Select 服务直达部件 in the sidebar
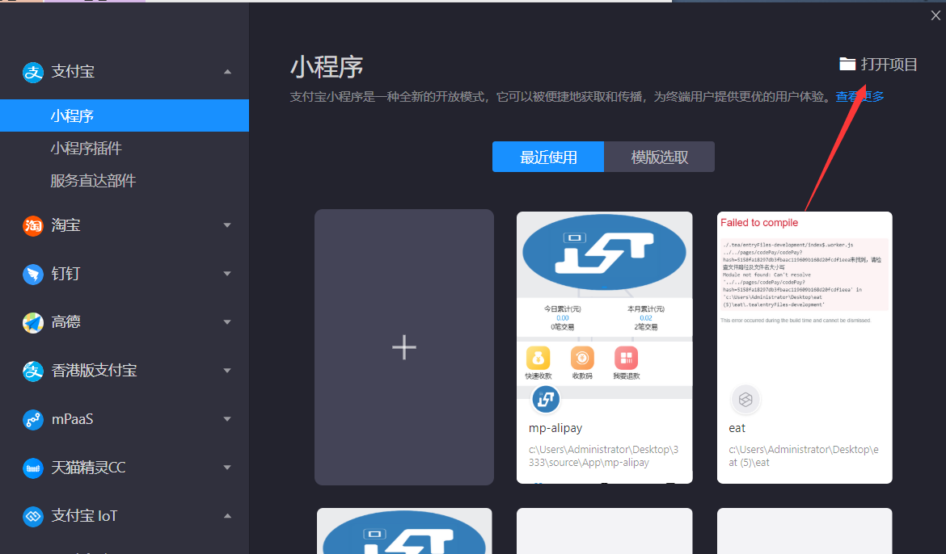Viewport: 946px width, 554px height. (93, 181)
